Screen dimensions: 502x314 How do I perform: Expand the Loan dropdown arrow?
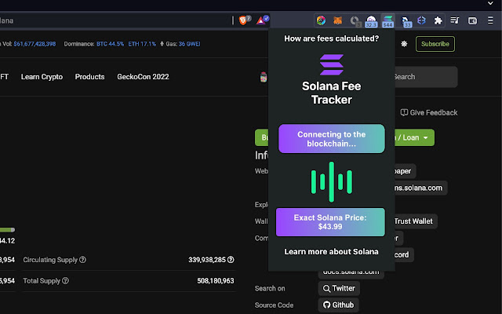[425, 138]
